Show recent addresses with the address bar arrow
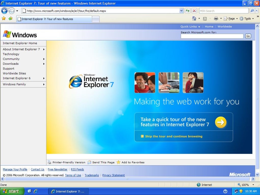Viewport: 260px width, 195px height. 181,11
